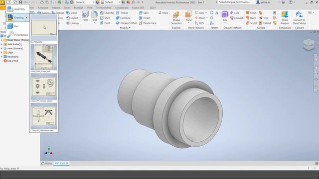Select the Delete Face tool

148,23
